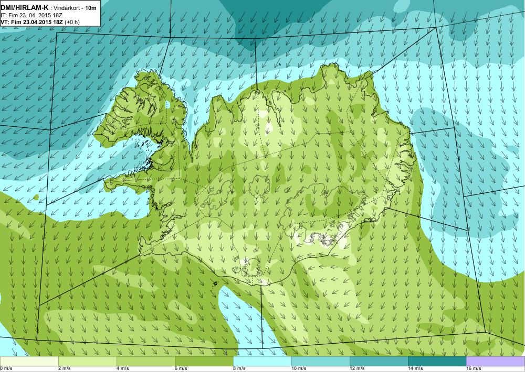This screenshot has height=372, width=525.
Task: Click the pale yellow 0–2 m/s legend swatch
Action: click(x=29, y=362)
